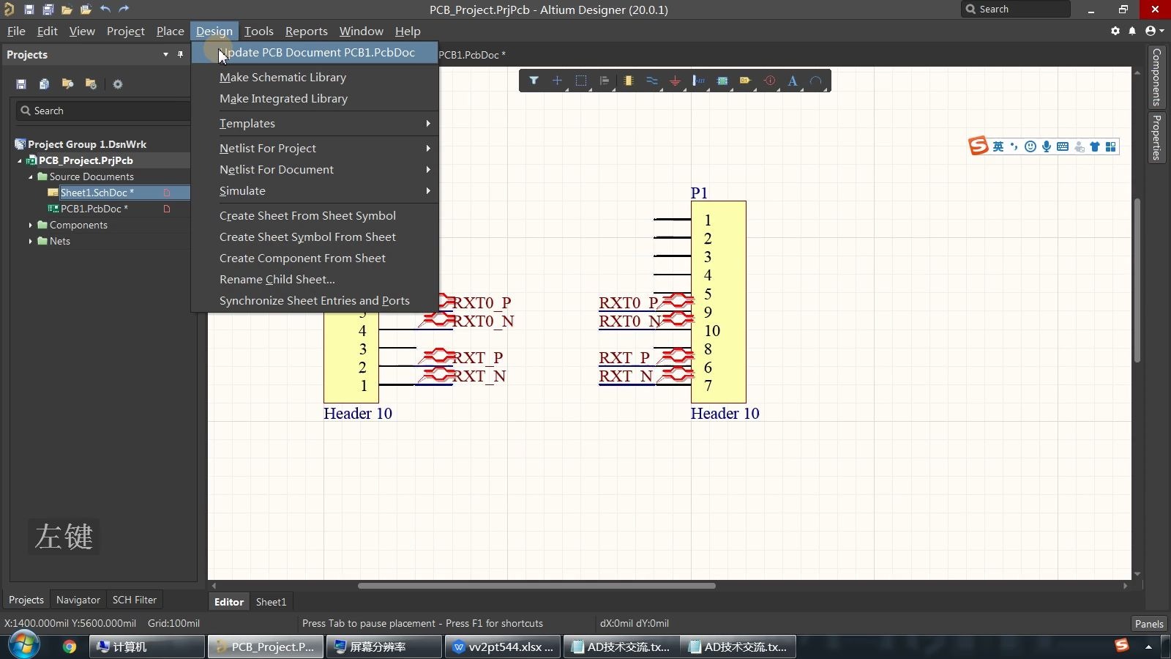Viewport: 1171px width, 659px height.
Task: Place a GND power port
Action: click(x=676, y=81)
